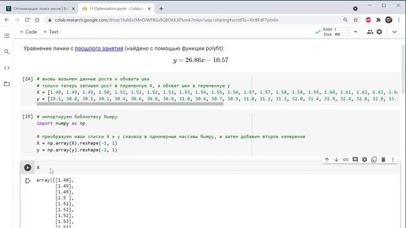Select the import numpy as np line

pos(61,123)
